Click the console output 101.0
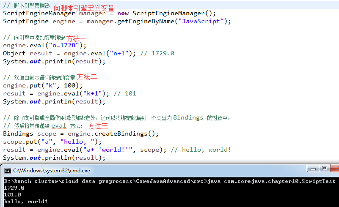This screenshot has height=207, width=339. click(x=12, y=195)
